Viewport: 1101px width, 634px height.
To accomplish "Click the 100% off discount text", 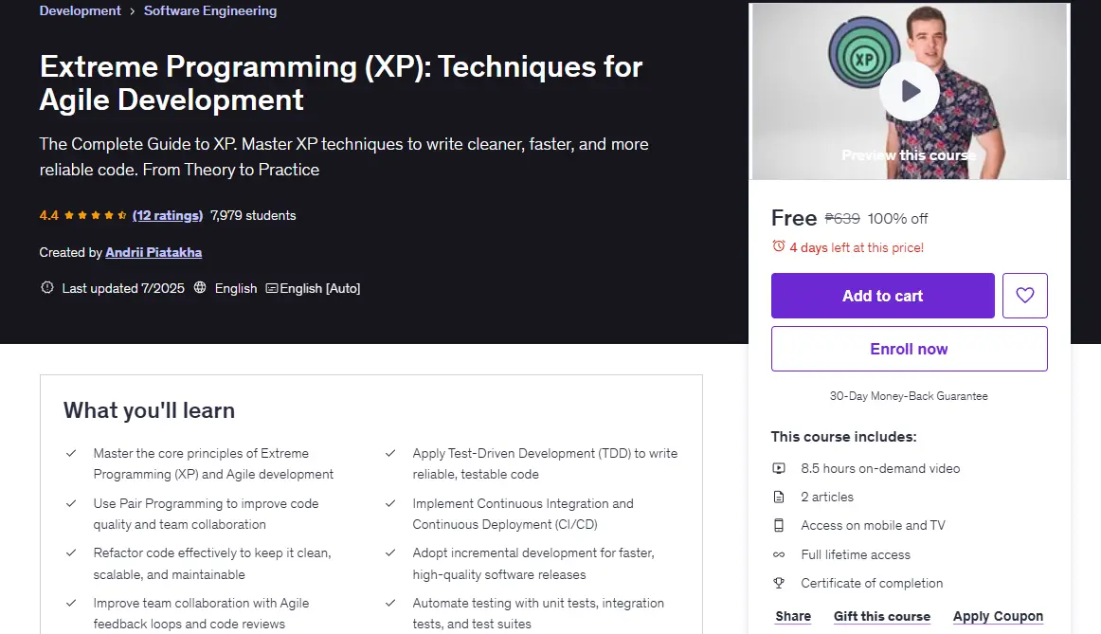I will pyautogui.click(x=897, y=218).
